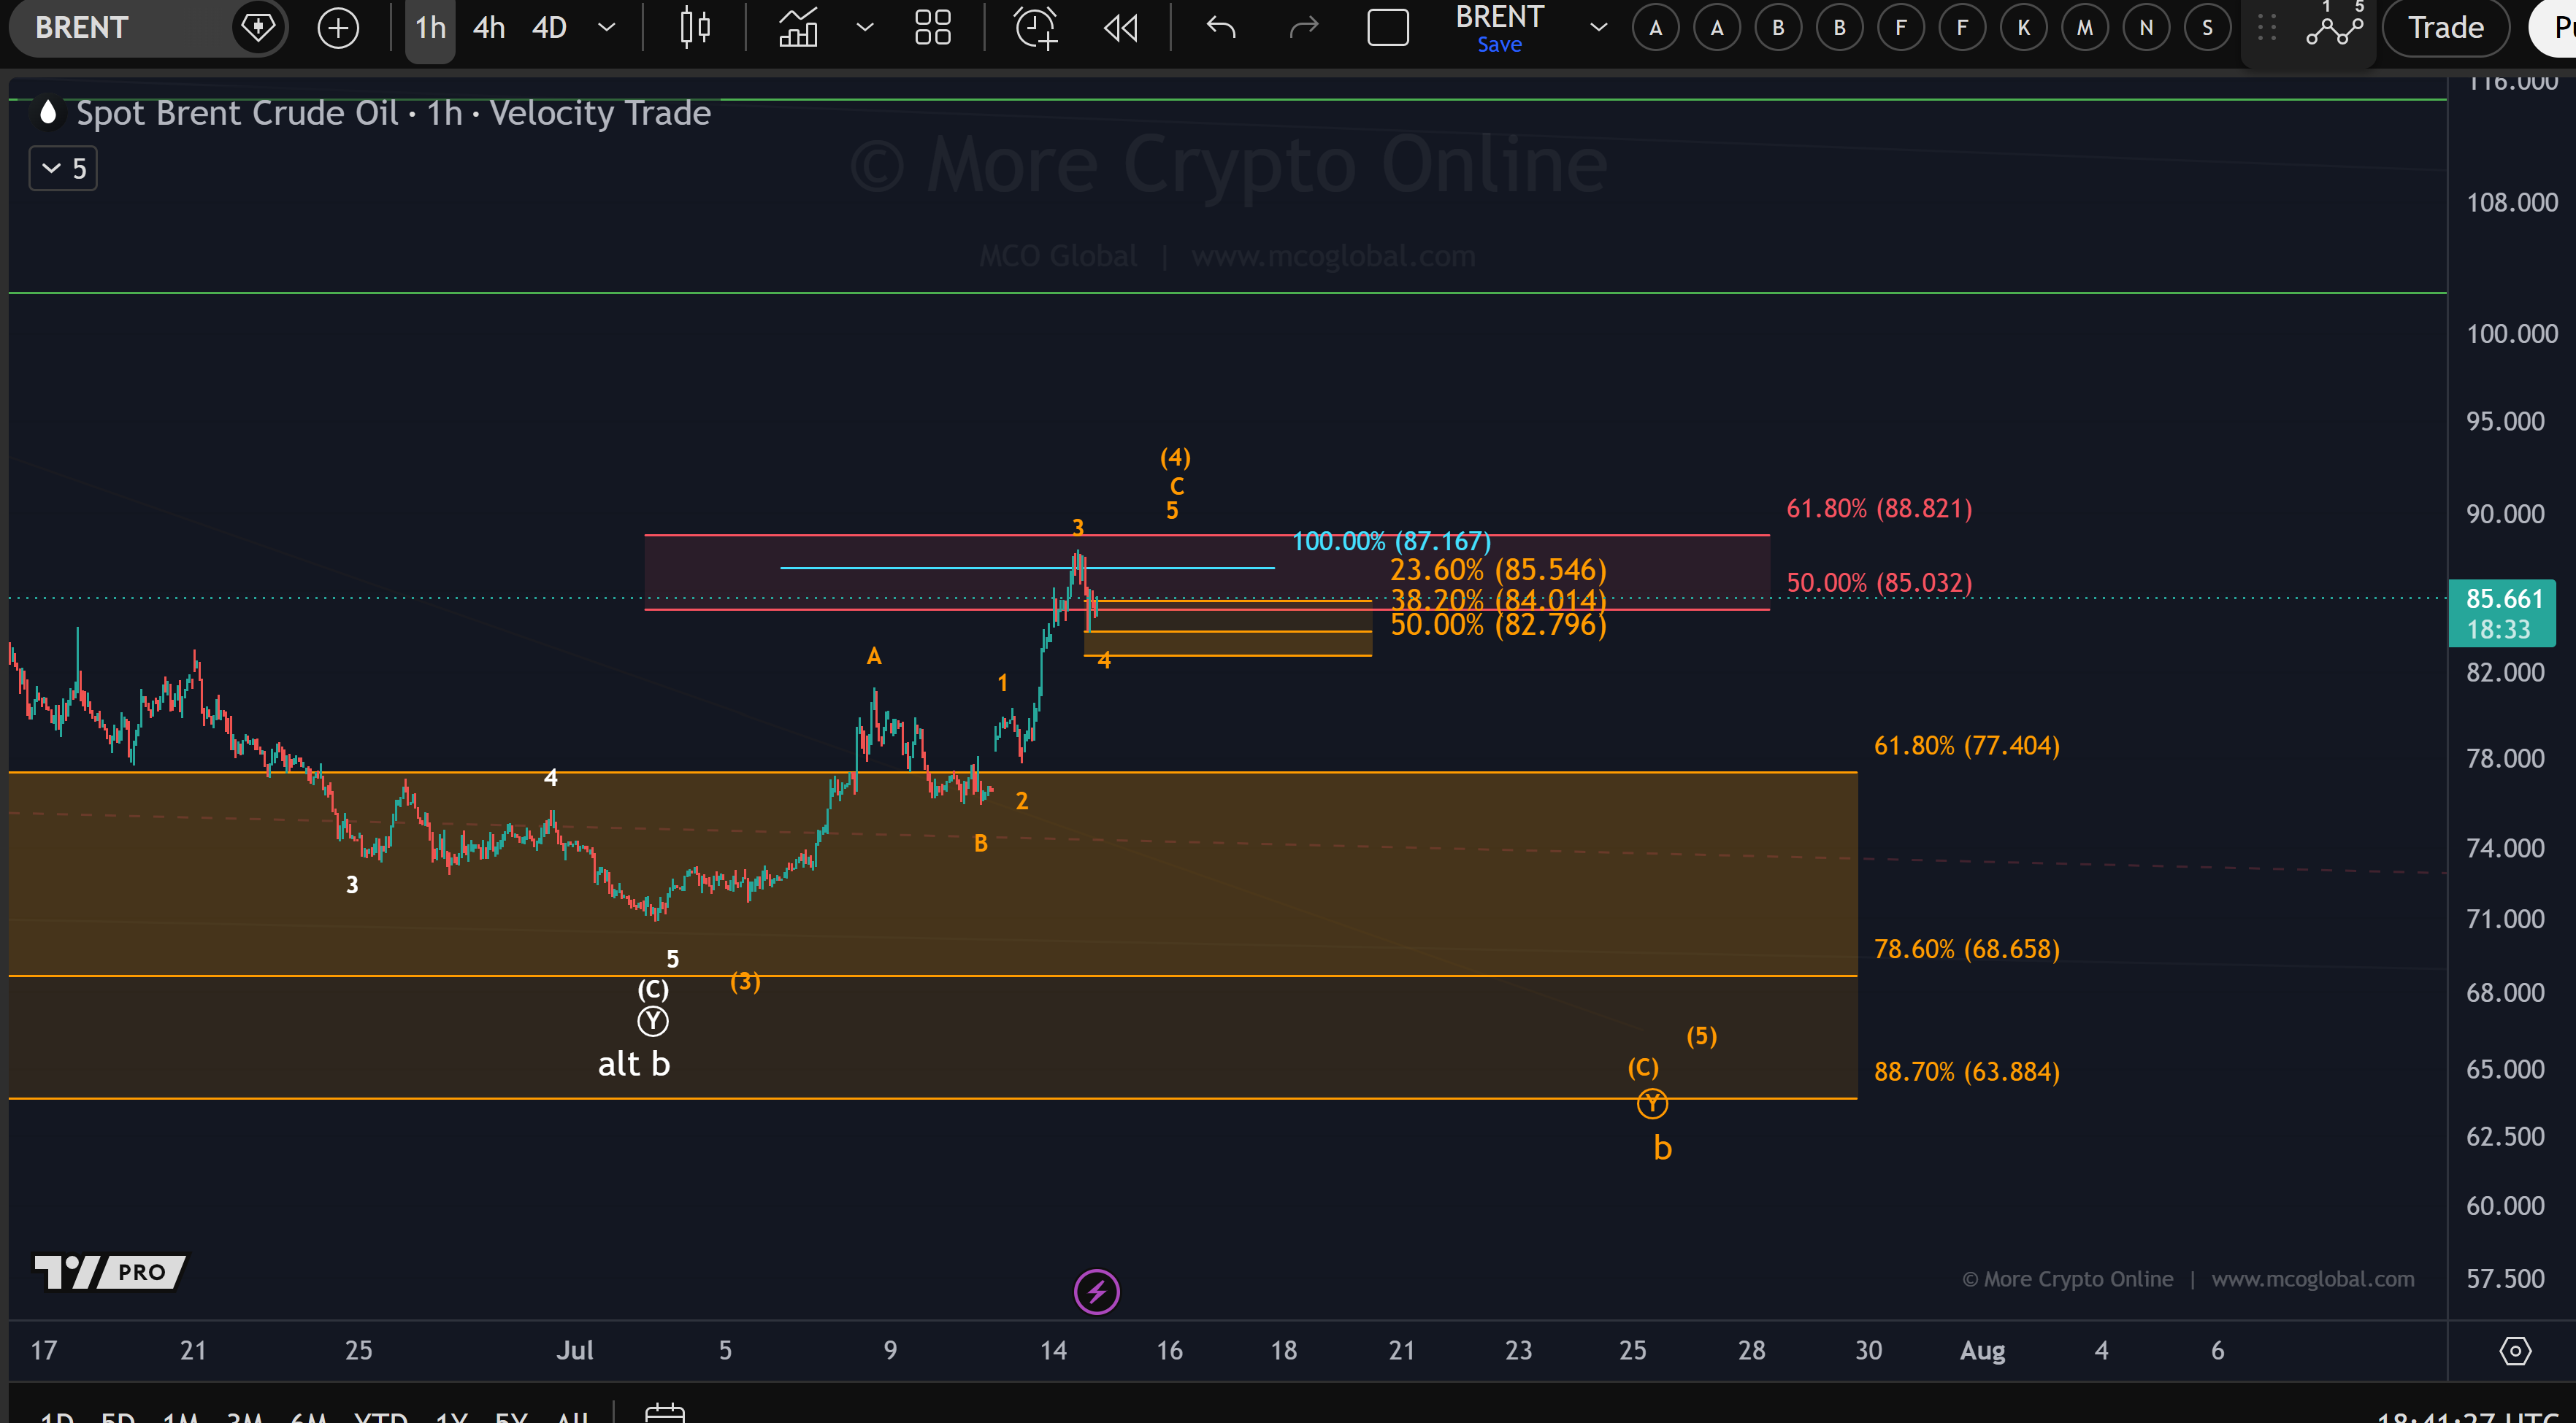Open the candlestick chart type selector
Image resolution: width=2576 pixels, height=1423 pixels.
pos(695,28)
